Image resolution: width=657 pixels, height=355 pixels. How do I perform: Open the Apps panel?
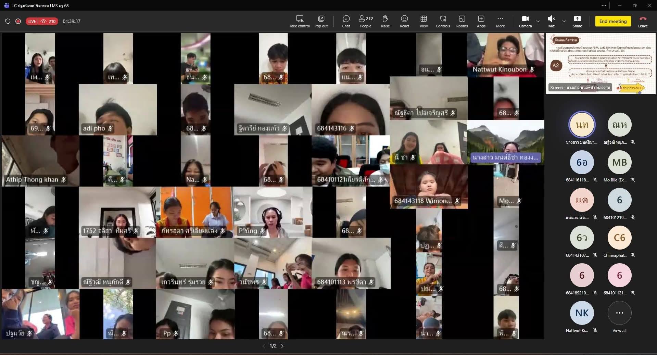pyautogui.click(x=481, y=21)
